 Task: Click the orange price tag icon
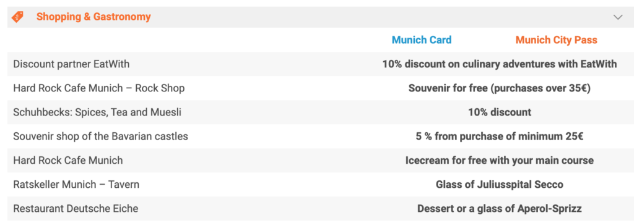[17, 17]
